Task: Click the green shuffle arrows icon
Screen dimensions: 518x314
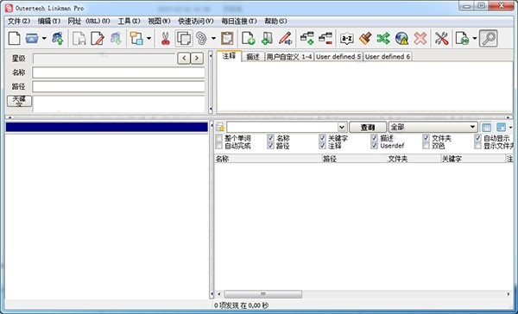Action: tap(383, 38)
